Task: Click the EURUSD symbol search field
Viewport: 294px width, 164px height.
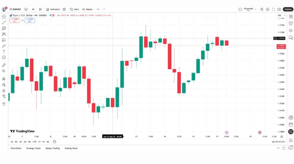Action: coord(15,9)
